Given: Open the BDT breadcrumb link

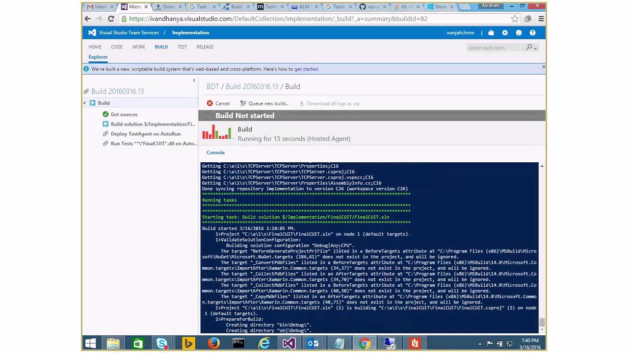Looking at the screenshot, I should pyautogui.click(x=212, y=86).
